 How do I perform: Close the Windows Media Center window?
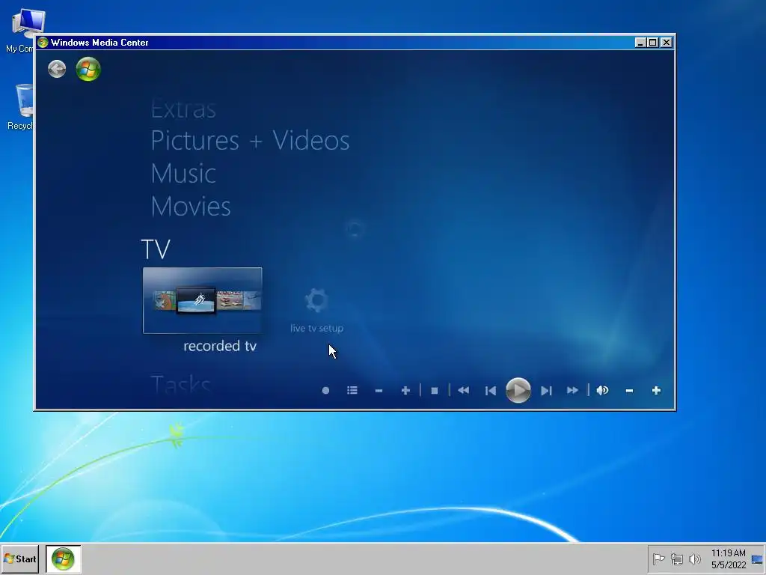coord(667,43)
